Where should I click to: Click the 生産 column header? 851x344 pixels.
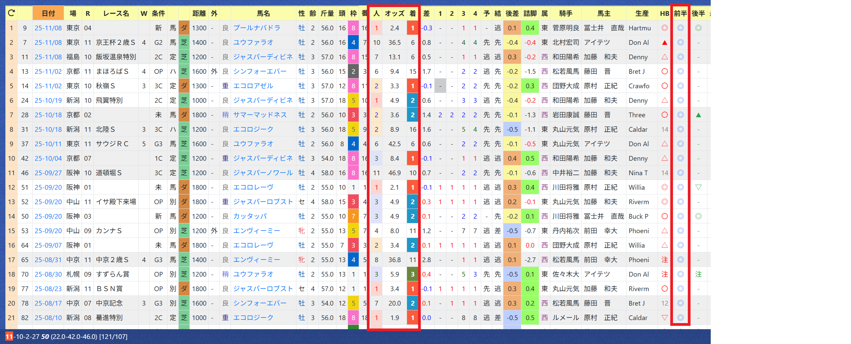pos(642,13)
